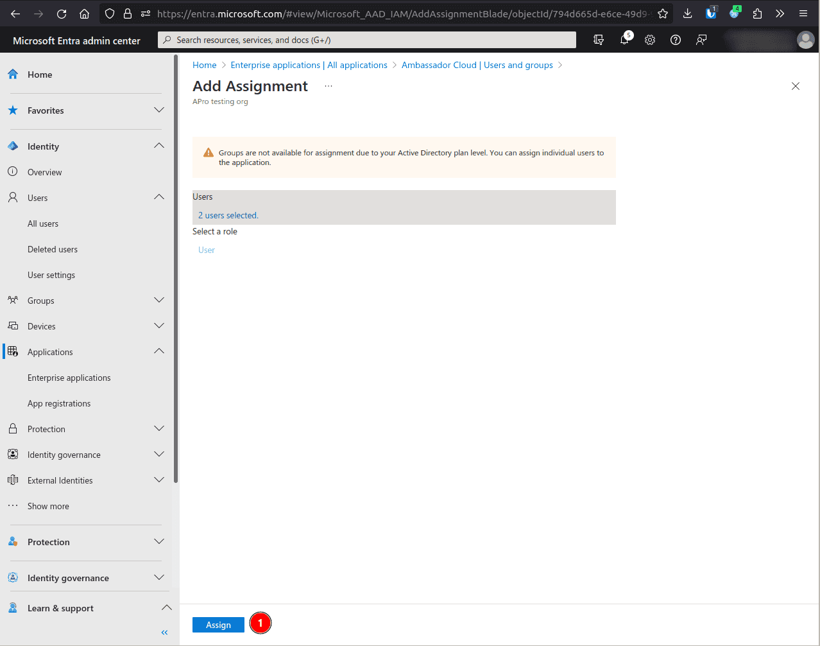Collapse the Users submenu

(159, 198)
